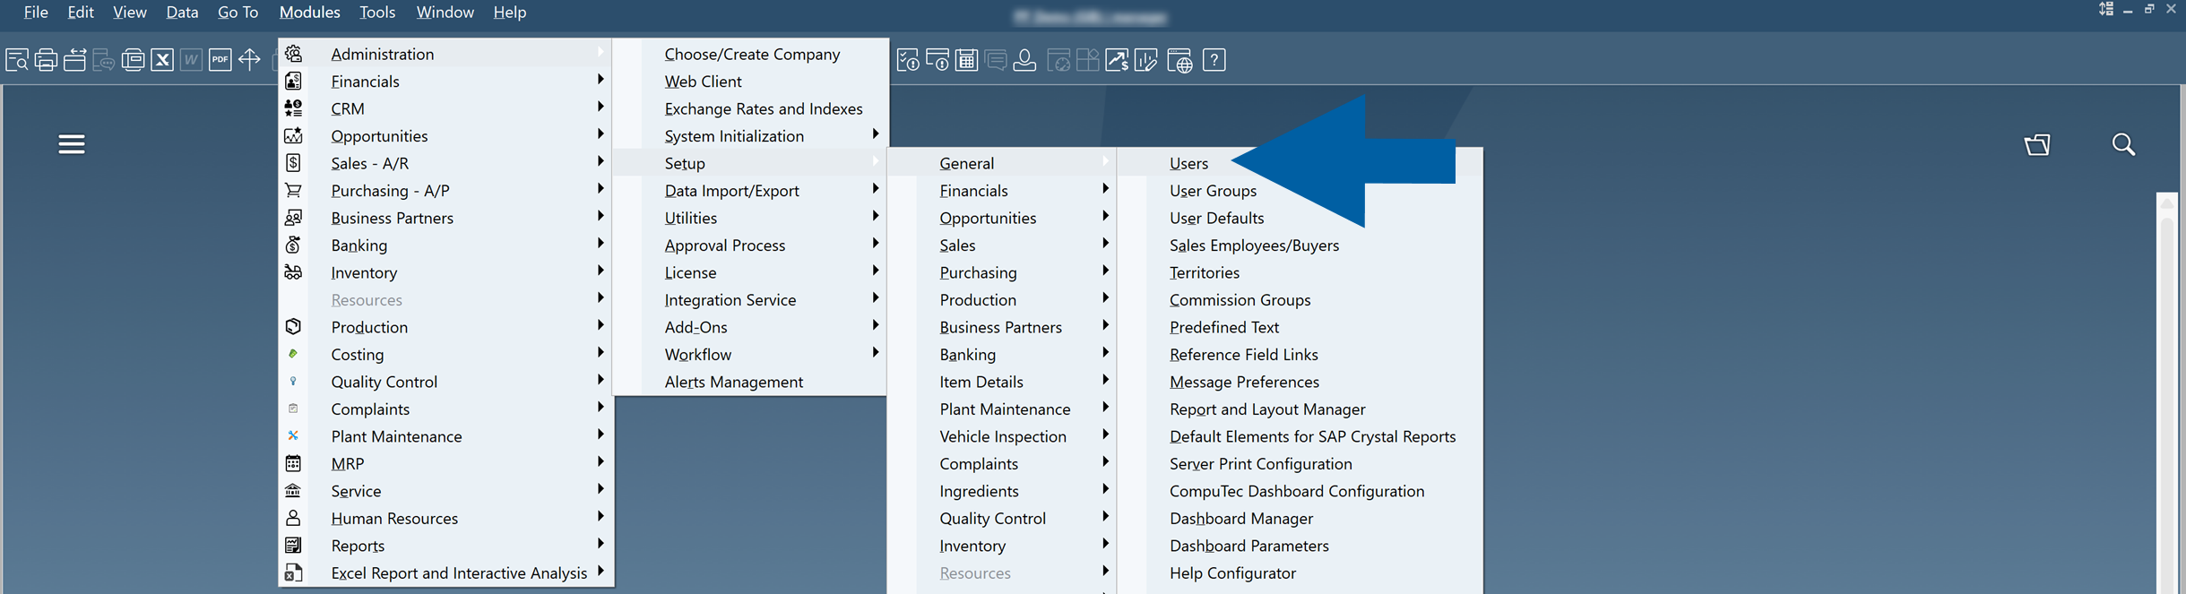
Task: Click the Export to PDF toolbar icon
Action: pyautogui.click(x=220, y=60)
